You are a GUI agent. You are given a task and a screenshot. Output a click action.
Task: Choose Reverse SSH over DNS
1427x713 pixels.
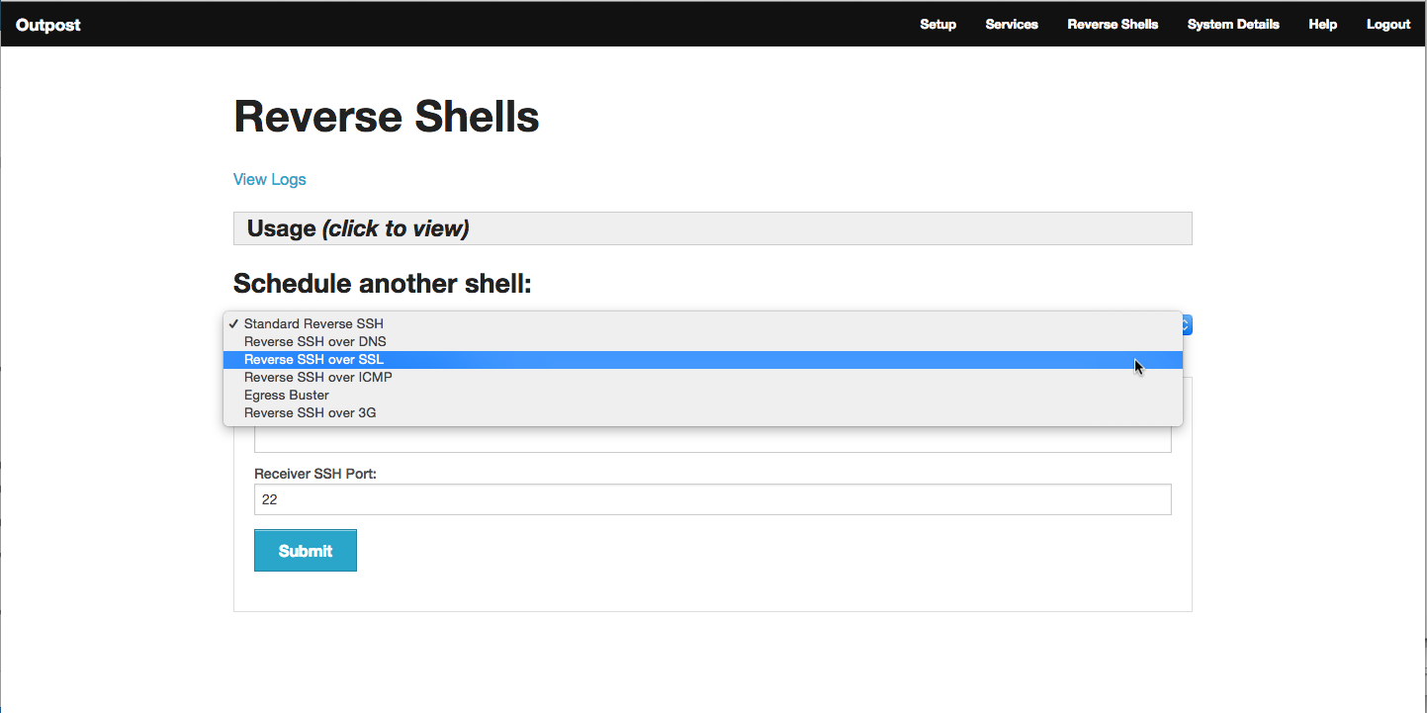pyautogui.click(x=314, y=342)
